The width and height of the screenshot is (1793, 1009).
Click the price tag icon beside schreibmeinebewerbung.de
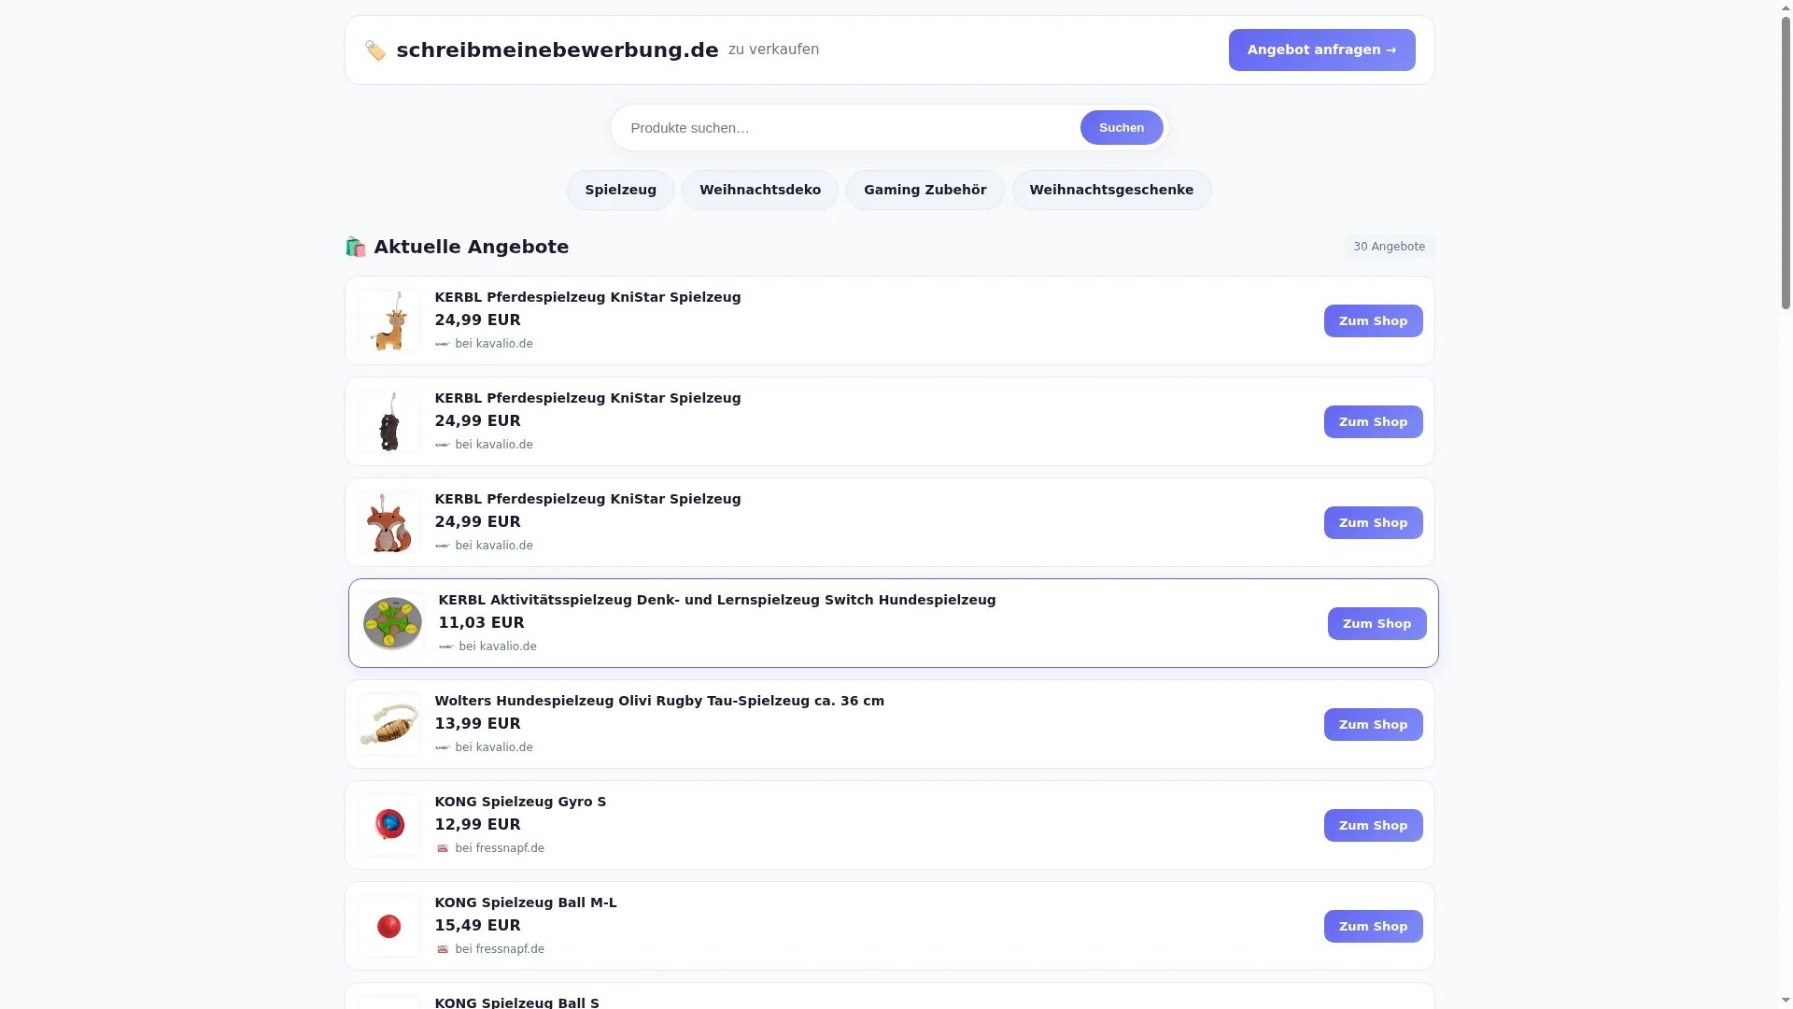[x=374, y=50]
